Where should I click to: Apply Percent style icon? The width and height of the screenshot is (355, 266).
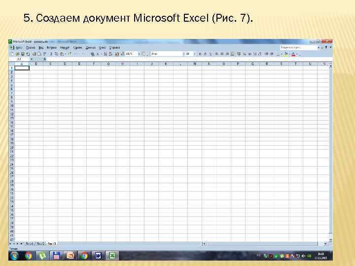point(245,54)
